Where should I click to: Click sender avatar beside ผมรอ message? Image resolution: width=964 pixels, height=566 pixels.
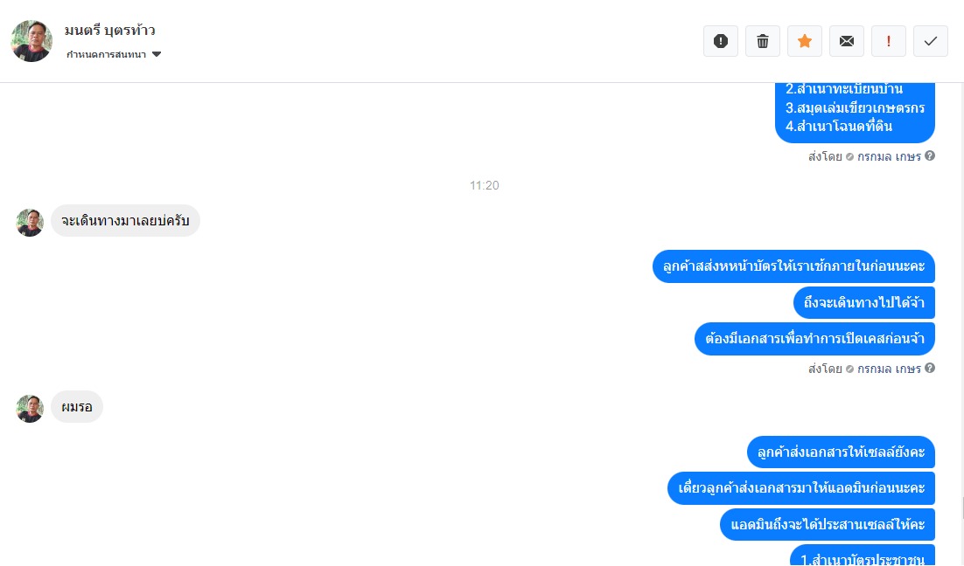click(30, 408)
